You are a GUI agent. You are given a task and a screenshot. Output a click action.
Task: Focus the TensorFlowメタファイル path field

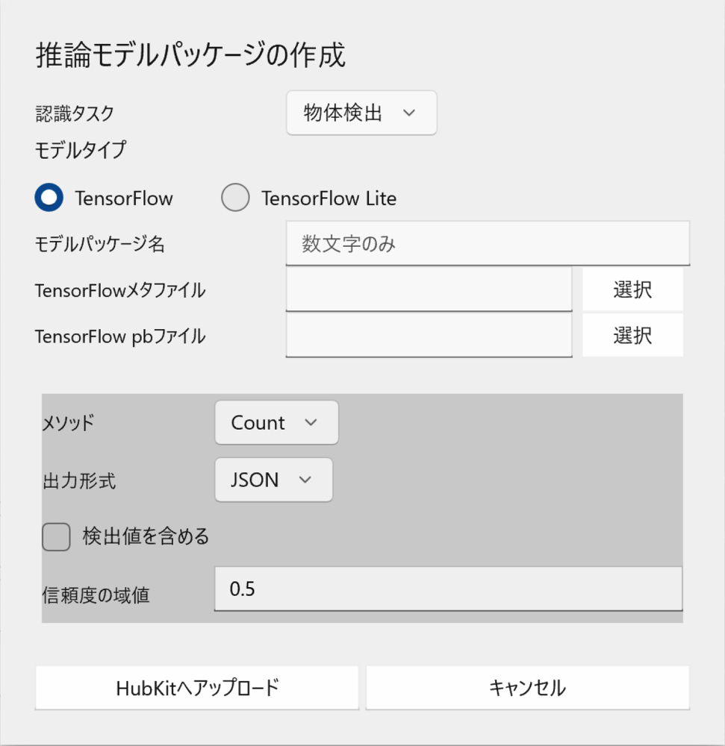[429, 289]
